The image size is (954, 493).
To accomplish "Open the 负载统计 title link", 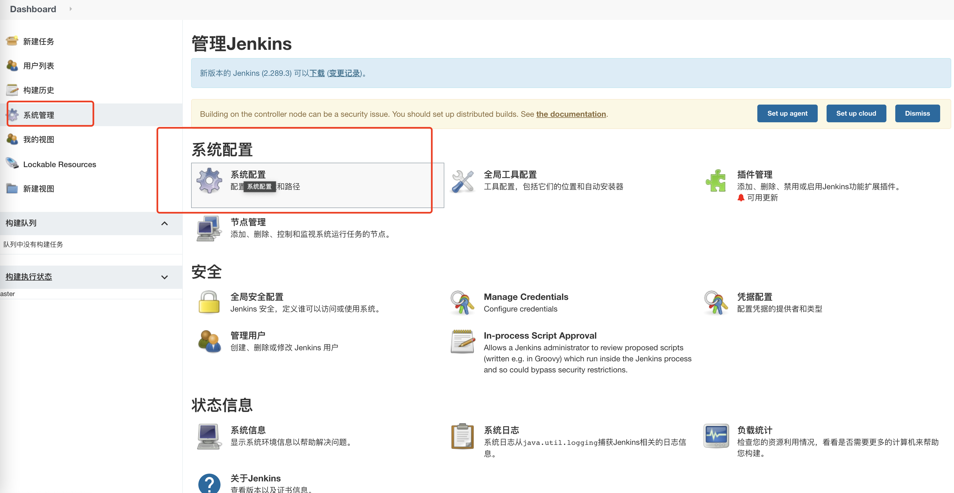I will click(754, 430).
